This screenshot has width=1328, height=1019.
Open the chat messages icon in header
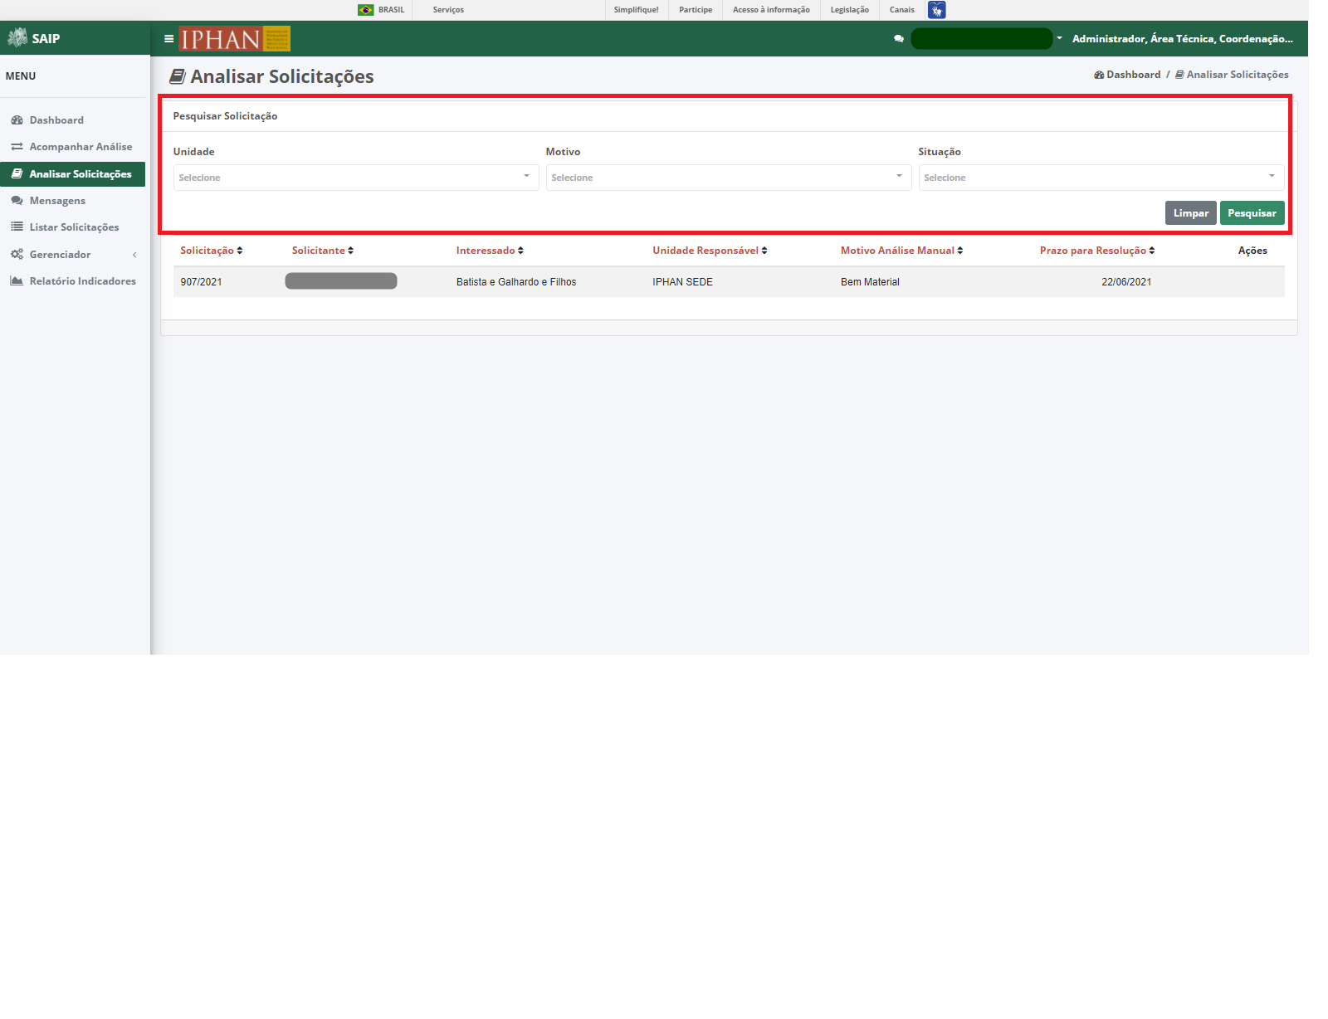click(x=898, y=39)
